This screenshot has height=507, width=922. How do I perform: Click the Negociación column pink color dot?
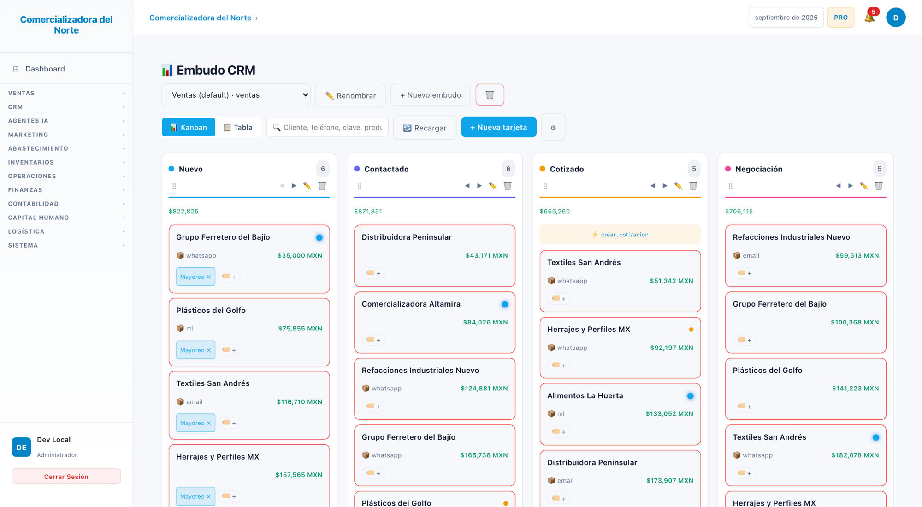coord(728,169)
